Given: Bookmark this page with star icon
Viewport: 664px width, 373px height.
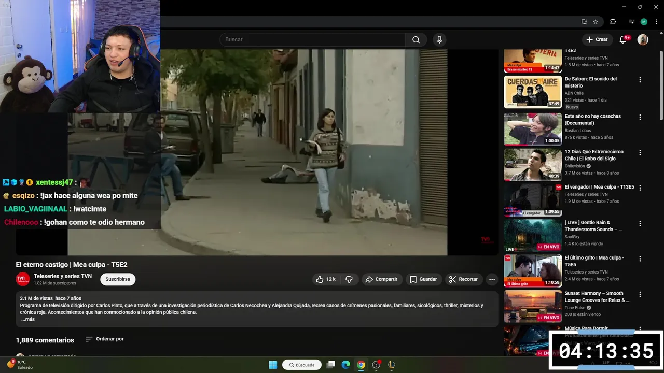Looking at the screenshot, I should pos(596,22).
